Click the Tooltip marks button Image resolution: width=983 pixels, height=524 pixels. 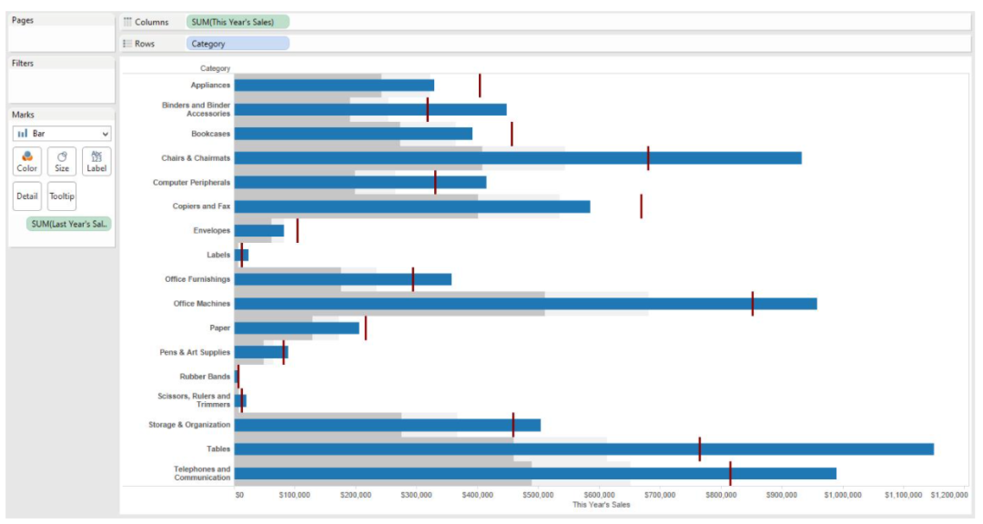[x=62, y=196]
